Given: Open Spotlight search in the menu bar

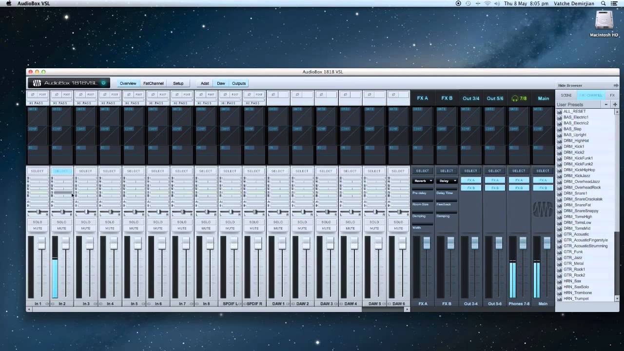Looking at the screenshot, I should 604,3.
